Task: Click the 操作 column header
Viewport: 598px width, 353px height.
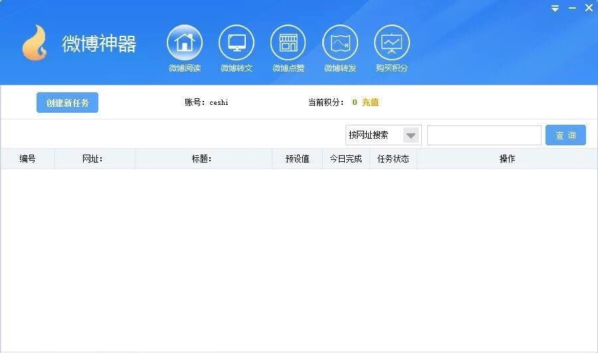Action: tap(507, 159)
